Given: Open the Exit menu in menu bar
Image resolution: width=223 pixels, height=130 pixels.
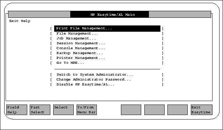Looking at the screenshot, I should [x=14, y=21].
